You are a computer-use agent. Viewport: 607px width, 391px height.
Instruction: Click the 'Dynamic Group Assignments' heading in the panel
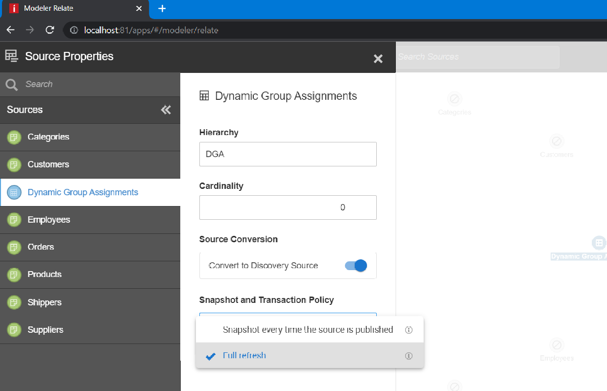point(286,96)
